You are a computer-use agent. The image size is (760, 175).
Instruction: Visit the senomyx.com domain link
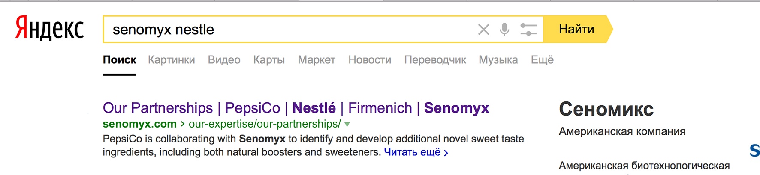139,124
